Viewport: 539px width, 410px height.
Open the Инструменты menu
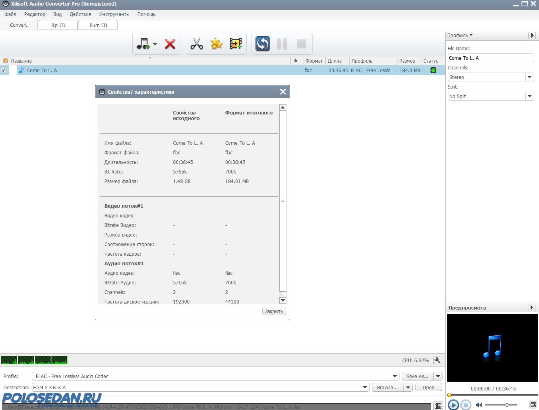tap(114, 14)
